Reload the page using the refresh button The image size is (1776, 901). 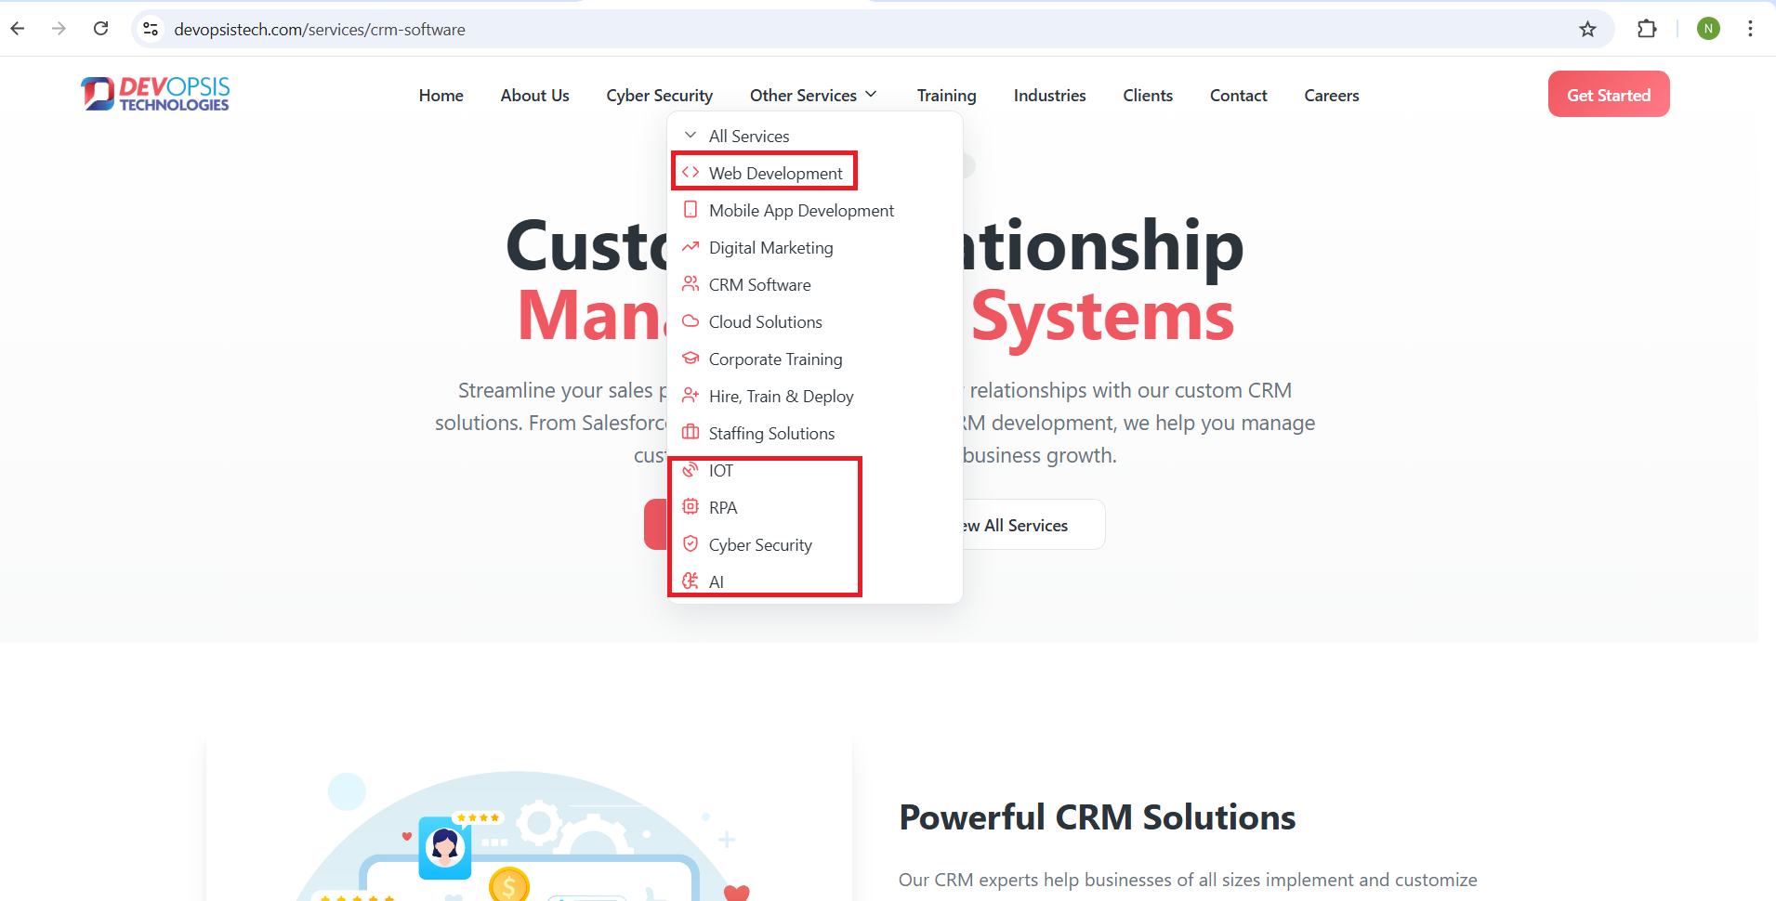click(x=101, y=29)
